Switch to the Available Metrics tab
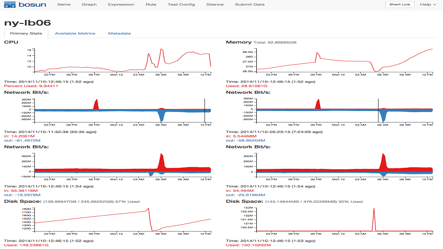The width and height of the screenshot is (443, 249). pos(75,33)
